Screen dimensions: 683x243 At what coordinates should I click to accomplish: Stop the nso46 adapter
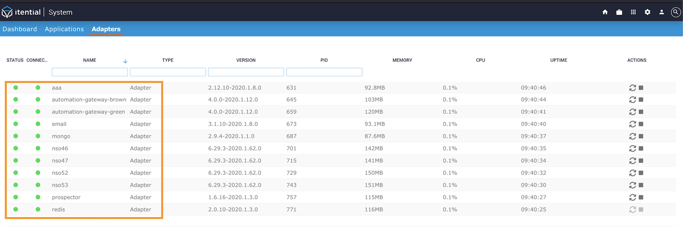[x=641, y=148]
